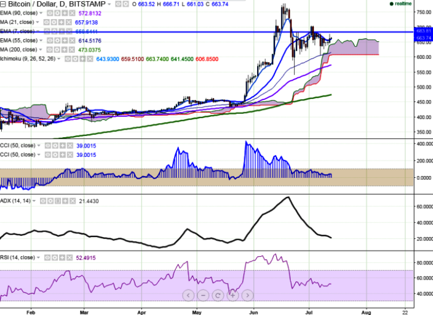
Task: Open settings gear for Bitcoin / Dollar symbol
Action: 125,4
